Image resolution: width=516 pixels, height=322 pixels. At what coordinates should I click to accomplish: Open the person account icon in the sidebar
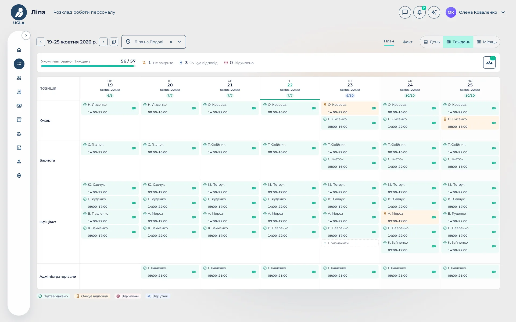click(19, 162)
